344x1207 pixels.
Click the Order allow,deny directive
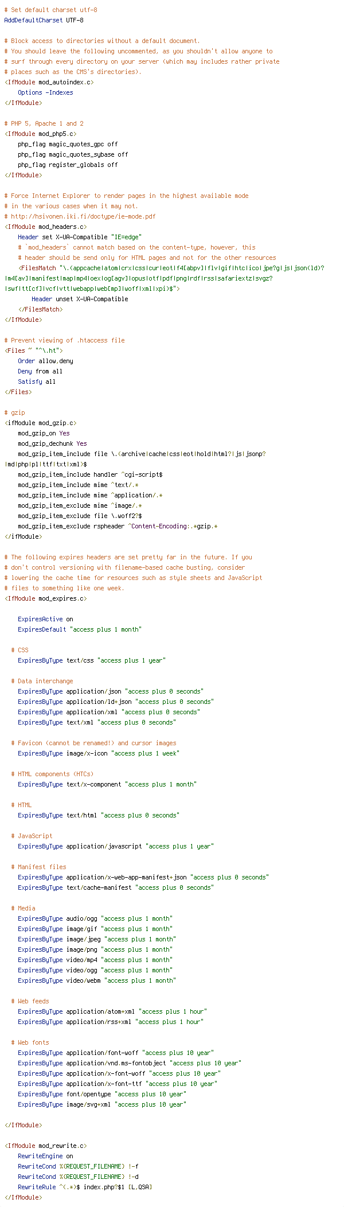45,361
